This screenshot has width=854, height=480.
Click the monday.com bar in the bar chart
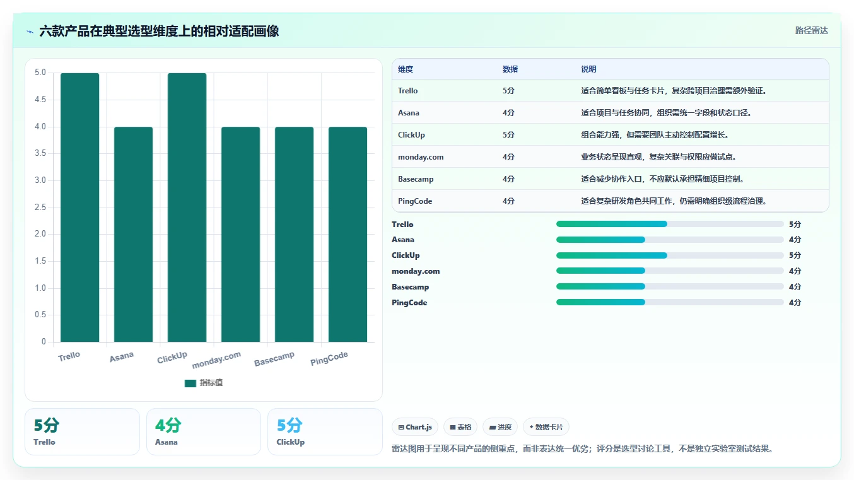241,235
